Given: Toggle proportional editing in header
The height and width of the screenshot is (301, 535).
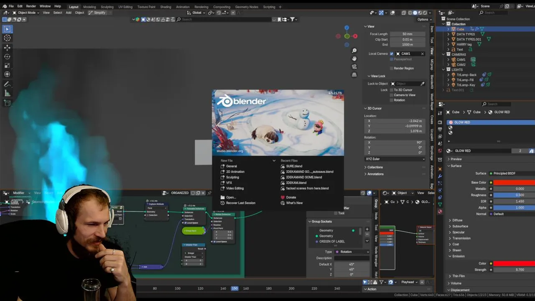Looking at the screenshot, I should coord(233,13).
